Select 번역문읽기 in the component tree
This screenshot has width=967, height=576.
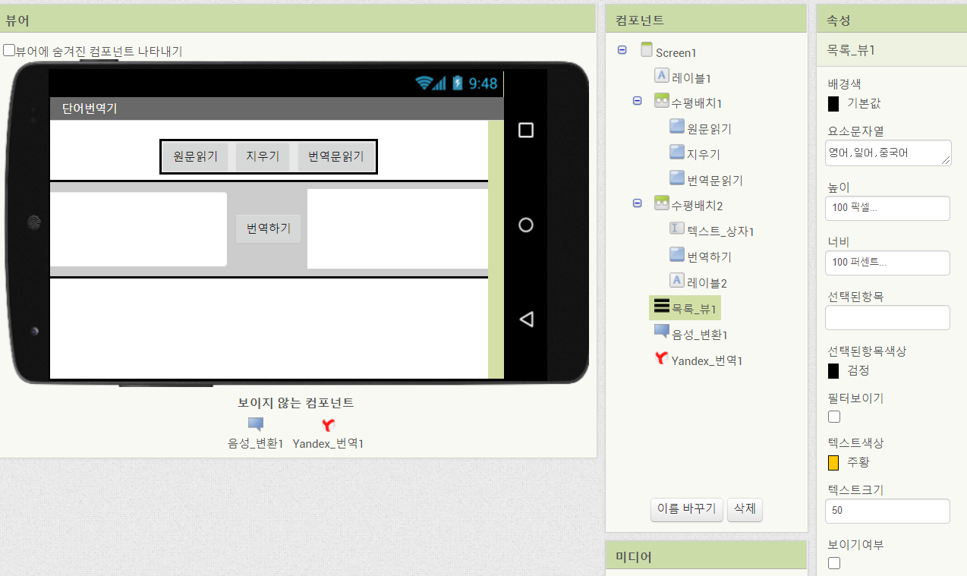click(714, 180)
